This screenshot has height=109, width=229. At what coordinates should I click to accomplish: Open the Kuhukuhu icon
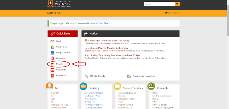(52, 58)
